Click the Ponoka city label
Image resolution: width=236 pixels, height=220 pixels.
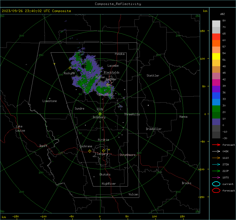coord(120,54)
